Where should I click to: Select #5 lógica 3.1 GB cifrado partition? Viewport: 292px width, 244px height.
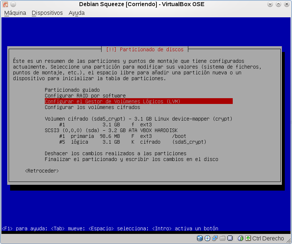click(x=133, y=142)
